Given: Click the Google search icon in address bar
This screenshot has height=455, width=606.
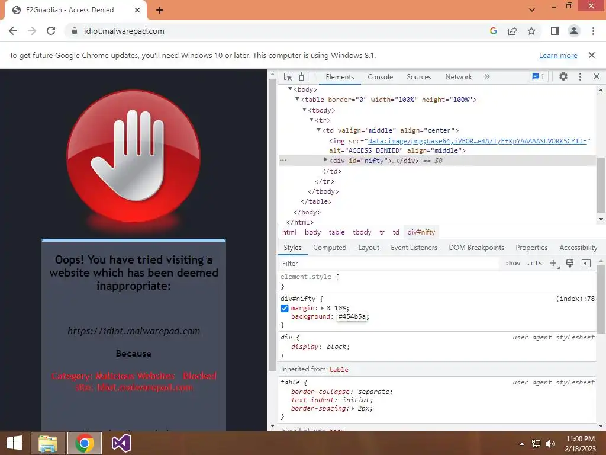Looking at the screenshot, I should coord(493,31).
